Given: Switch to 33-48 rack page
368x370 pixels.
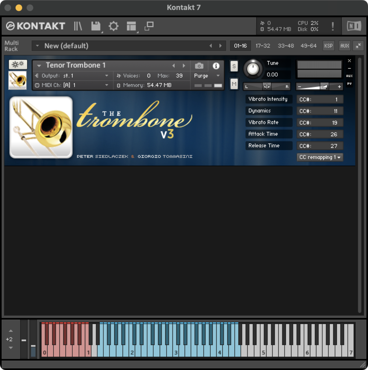Looking at the screenshot, I should tap(286, 46).
